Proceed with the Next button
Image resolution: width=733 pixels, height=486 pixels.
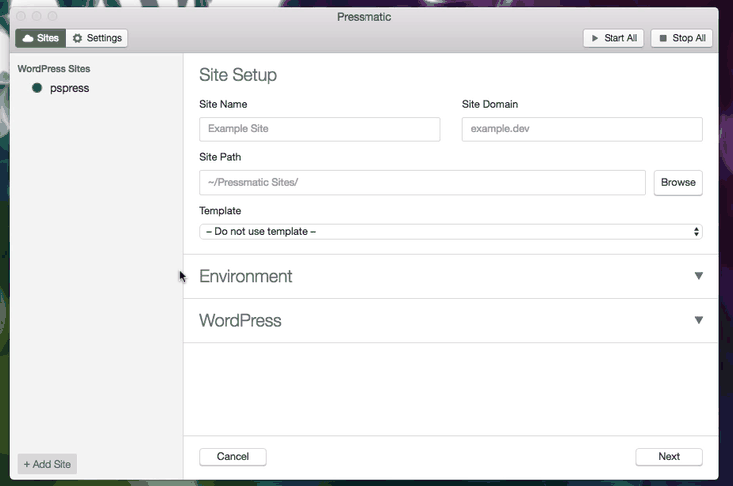tap(669, 456)
